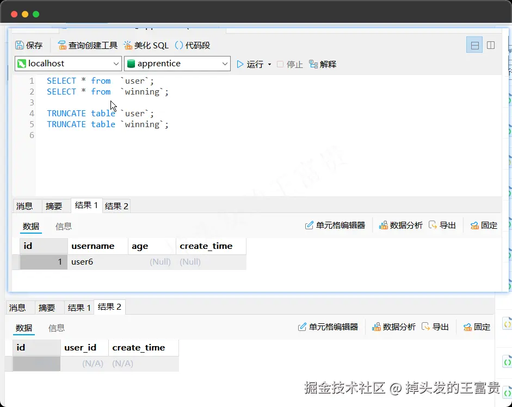
Task: Select upper panel 数据 sub-tab
Action: (31, 226)
